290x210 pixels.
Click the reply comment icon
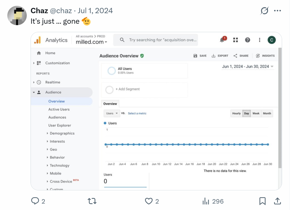tap(35, 201)
